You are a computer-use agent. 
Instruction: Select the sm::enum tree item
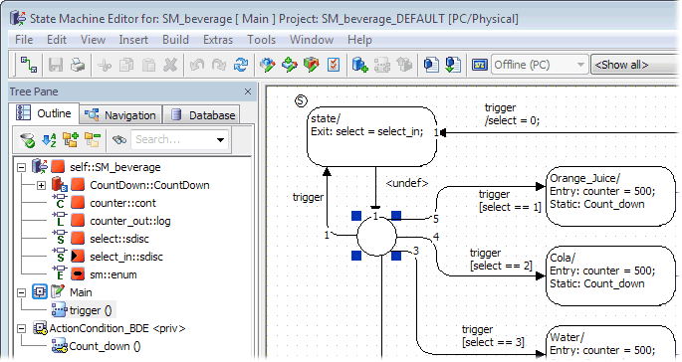coord(114,275)
